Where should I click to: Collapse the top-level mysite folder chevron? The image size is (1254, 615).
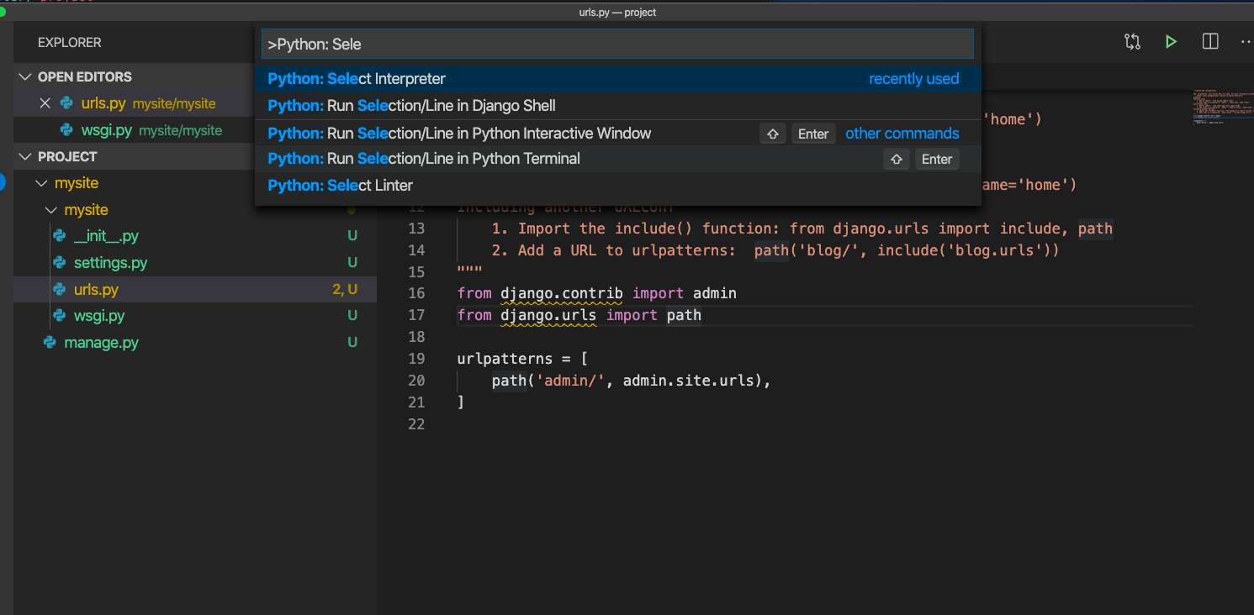click(x=40, y=183)
